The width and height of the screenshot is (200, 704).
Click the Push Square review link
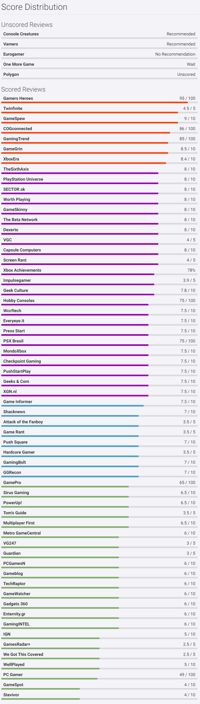pos(15,442)
